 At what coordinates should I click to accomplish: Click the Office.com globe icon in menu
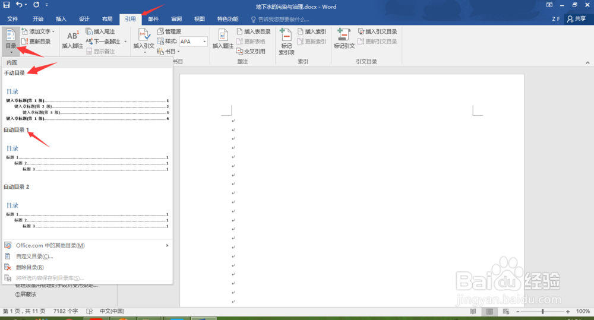pos(8,245)
